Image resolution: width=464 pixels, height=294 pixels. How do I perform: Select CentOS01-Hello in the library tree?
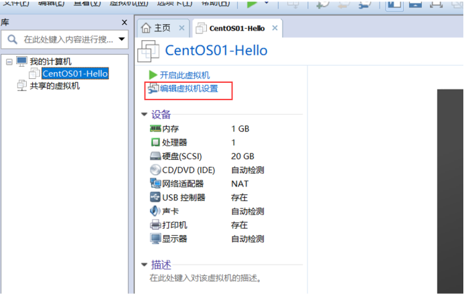click(x=75, y=73)
